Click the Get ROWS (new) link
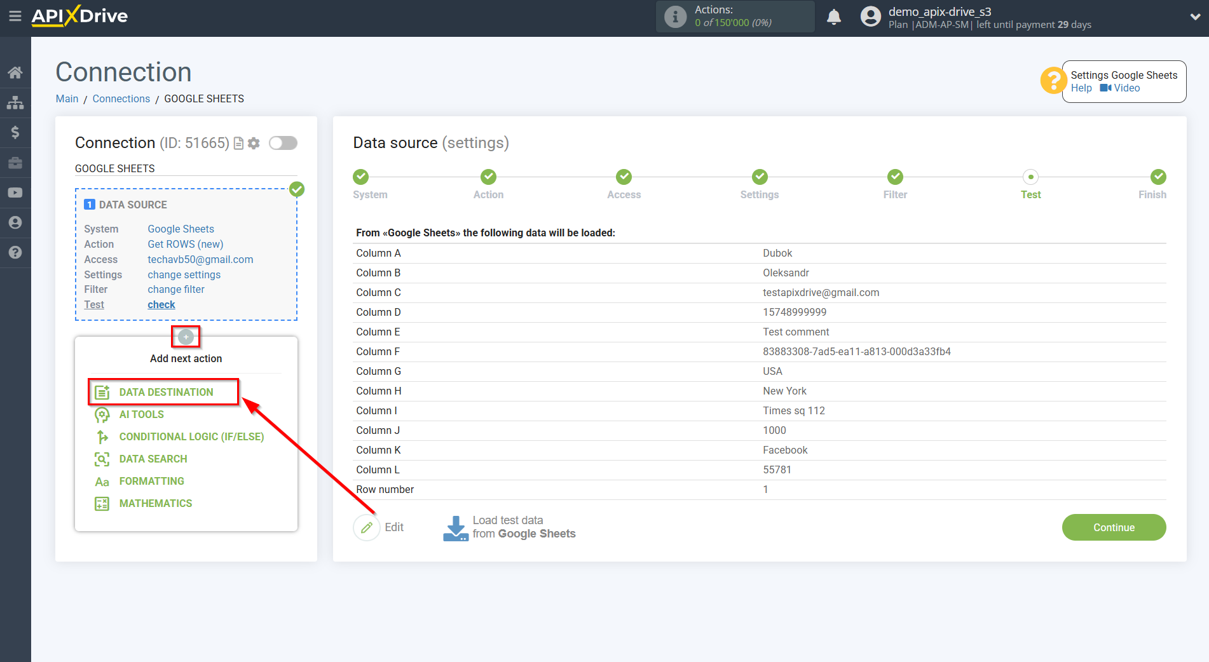 [x=186, y=244]
